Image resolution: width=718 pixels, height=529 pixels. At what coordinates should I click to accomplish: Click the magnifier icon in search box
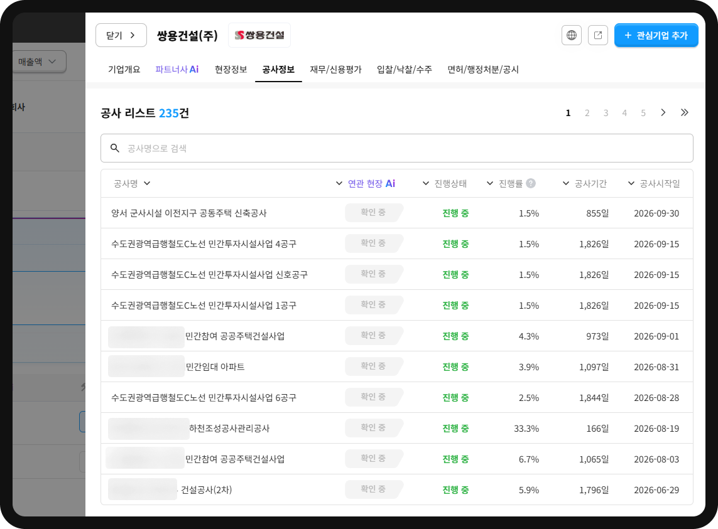point(115,148)
